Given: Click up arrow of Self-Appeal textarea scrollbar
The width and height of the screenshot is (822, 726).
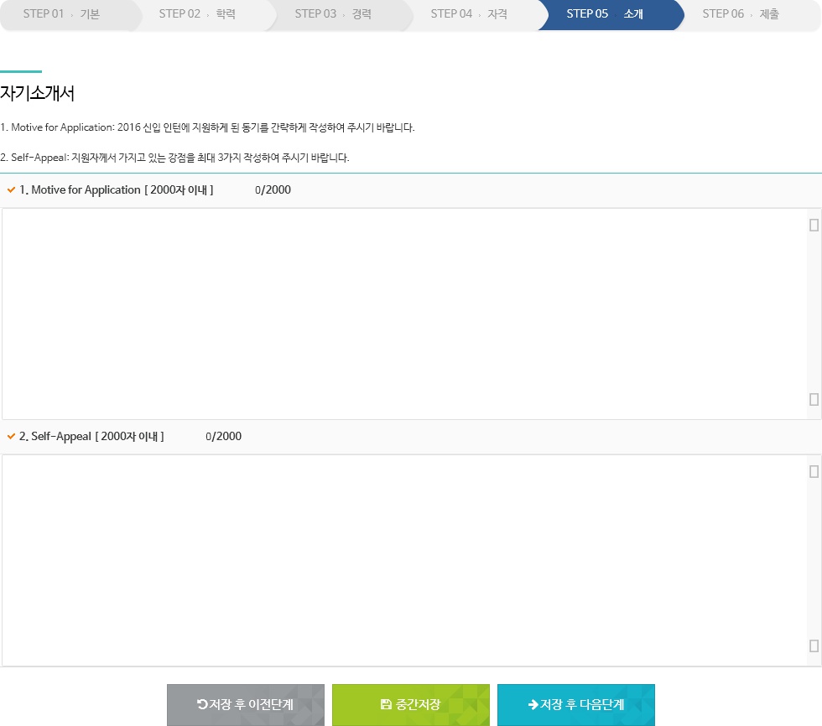Looking at the screenshot, I should click(814, 472).
